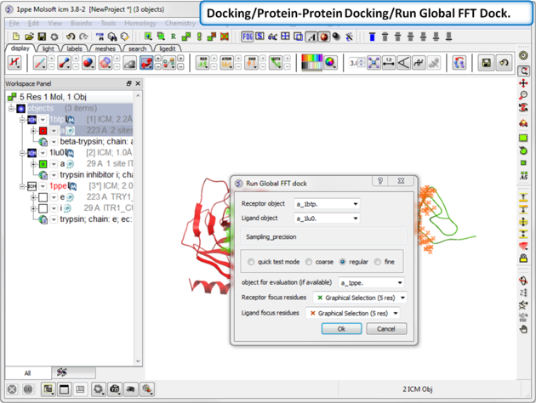Click the save image floppy icon in display tab
This screenshot has width=536, height=403.
[x=486, y=63]
